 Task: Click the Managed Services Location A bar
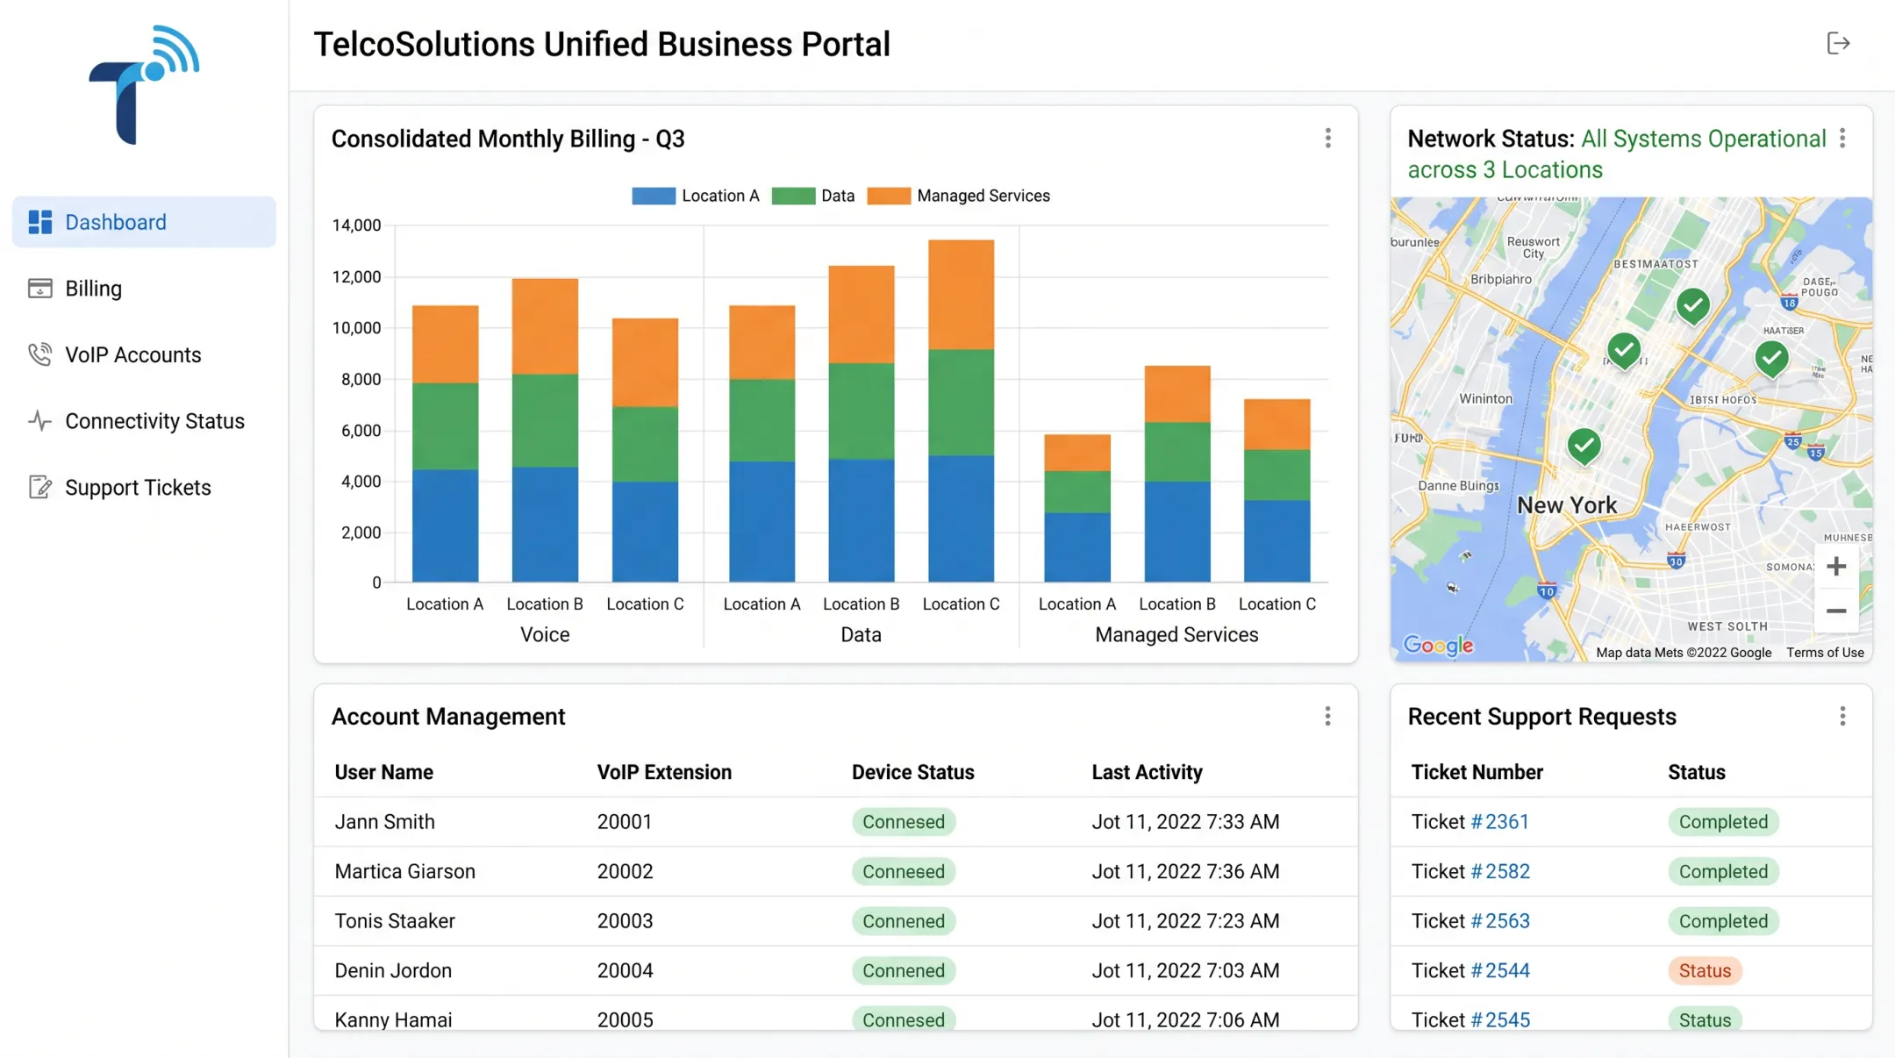tap(1077, 509)
